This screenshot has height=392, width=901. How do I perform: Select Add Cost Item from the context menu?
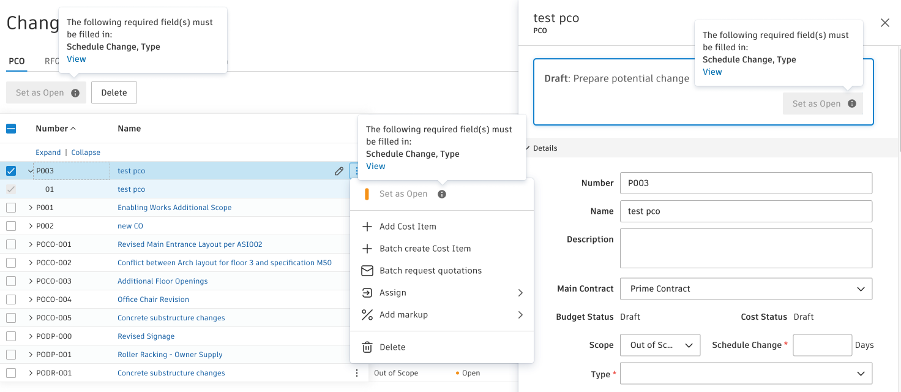coord(408,227)
